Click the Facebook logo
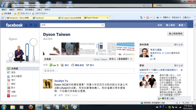Screen dimensions: 196x110 (x=14, y=25)
